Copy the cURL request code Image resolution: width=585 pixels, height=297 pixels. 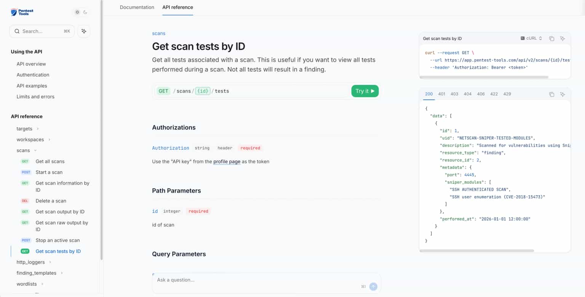tap(551, 38)
